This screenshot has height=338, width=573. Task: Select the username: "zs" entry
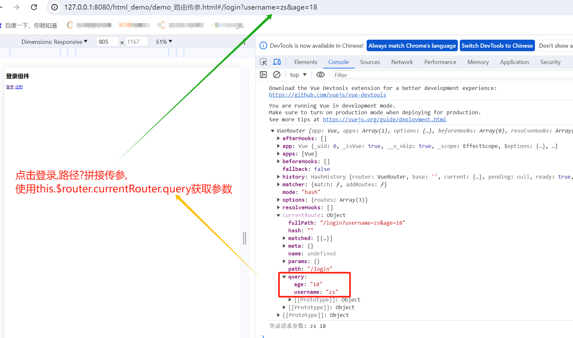tap(316, 292)
